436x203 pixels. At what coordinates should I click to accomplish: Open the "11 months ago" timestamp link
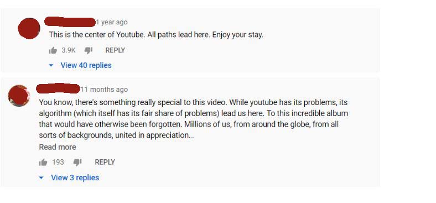[x=104, y=89]
